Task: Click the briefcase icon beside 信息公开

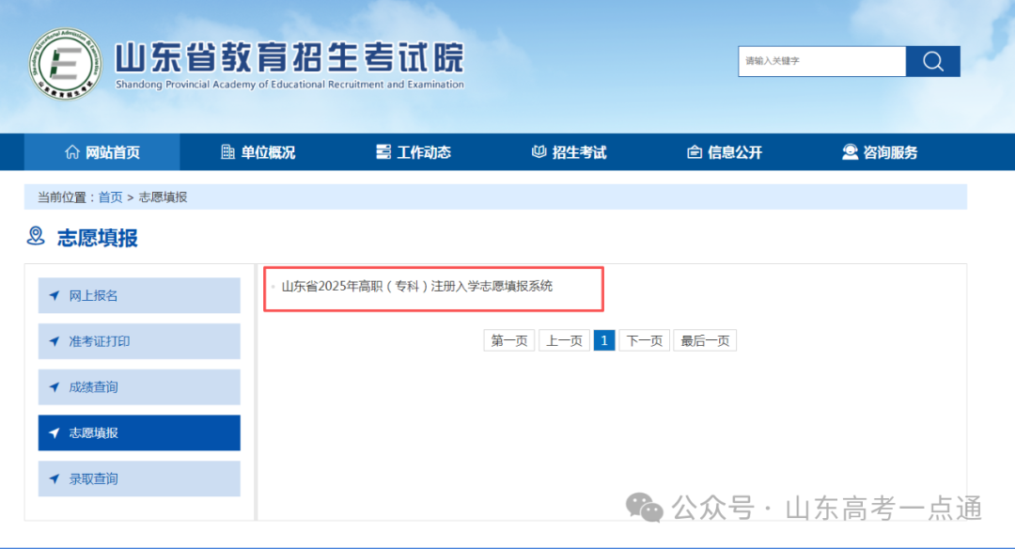Action: [695, 152]
